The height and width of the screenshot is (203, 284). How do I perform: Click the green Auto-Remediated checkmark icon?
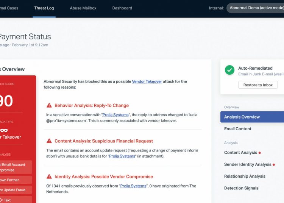pos(229,70)
